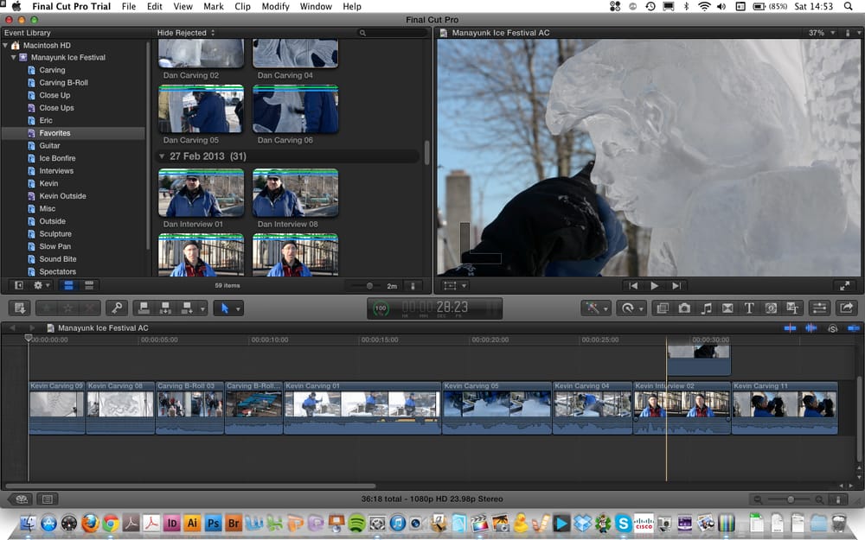
Task: Open the File menu
Action: (x=129, y=7)
